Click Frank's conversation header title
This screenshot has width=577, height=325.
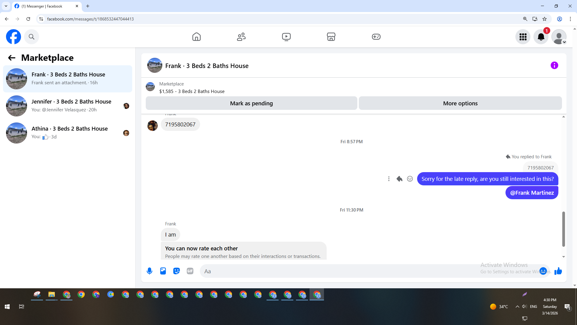[x=207, y=66]
